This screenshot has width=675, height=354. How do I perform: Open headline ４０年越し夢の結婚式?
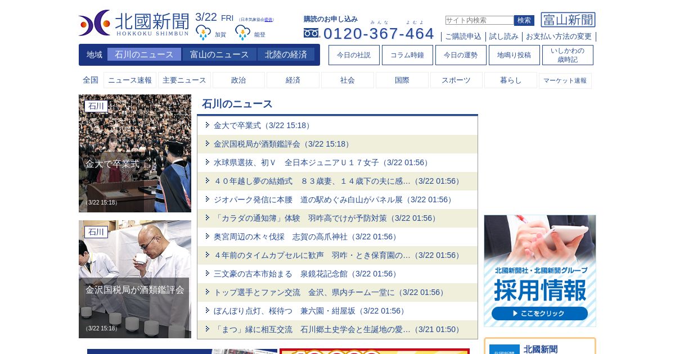pos(338,181)
